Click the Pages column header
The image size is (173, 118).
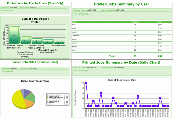(135, 22)
